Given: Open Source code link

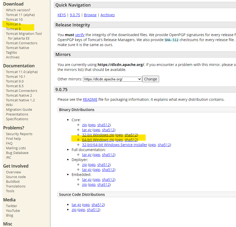Looking at the screenshot, I should tap(16, 177).
